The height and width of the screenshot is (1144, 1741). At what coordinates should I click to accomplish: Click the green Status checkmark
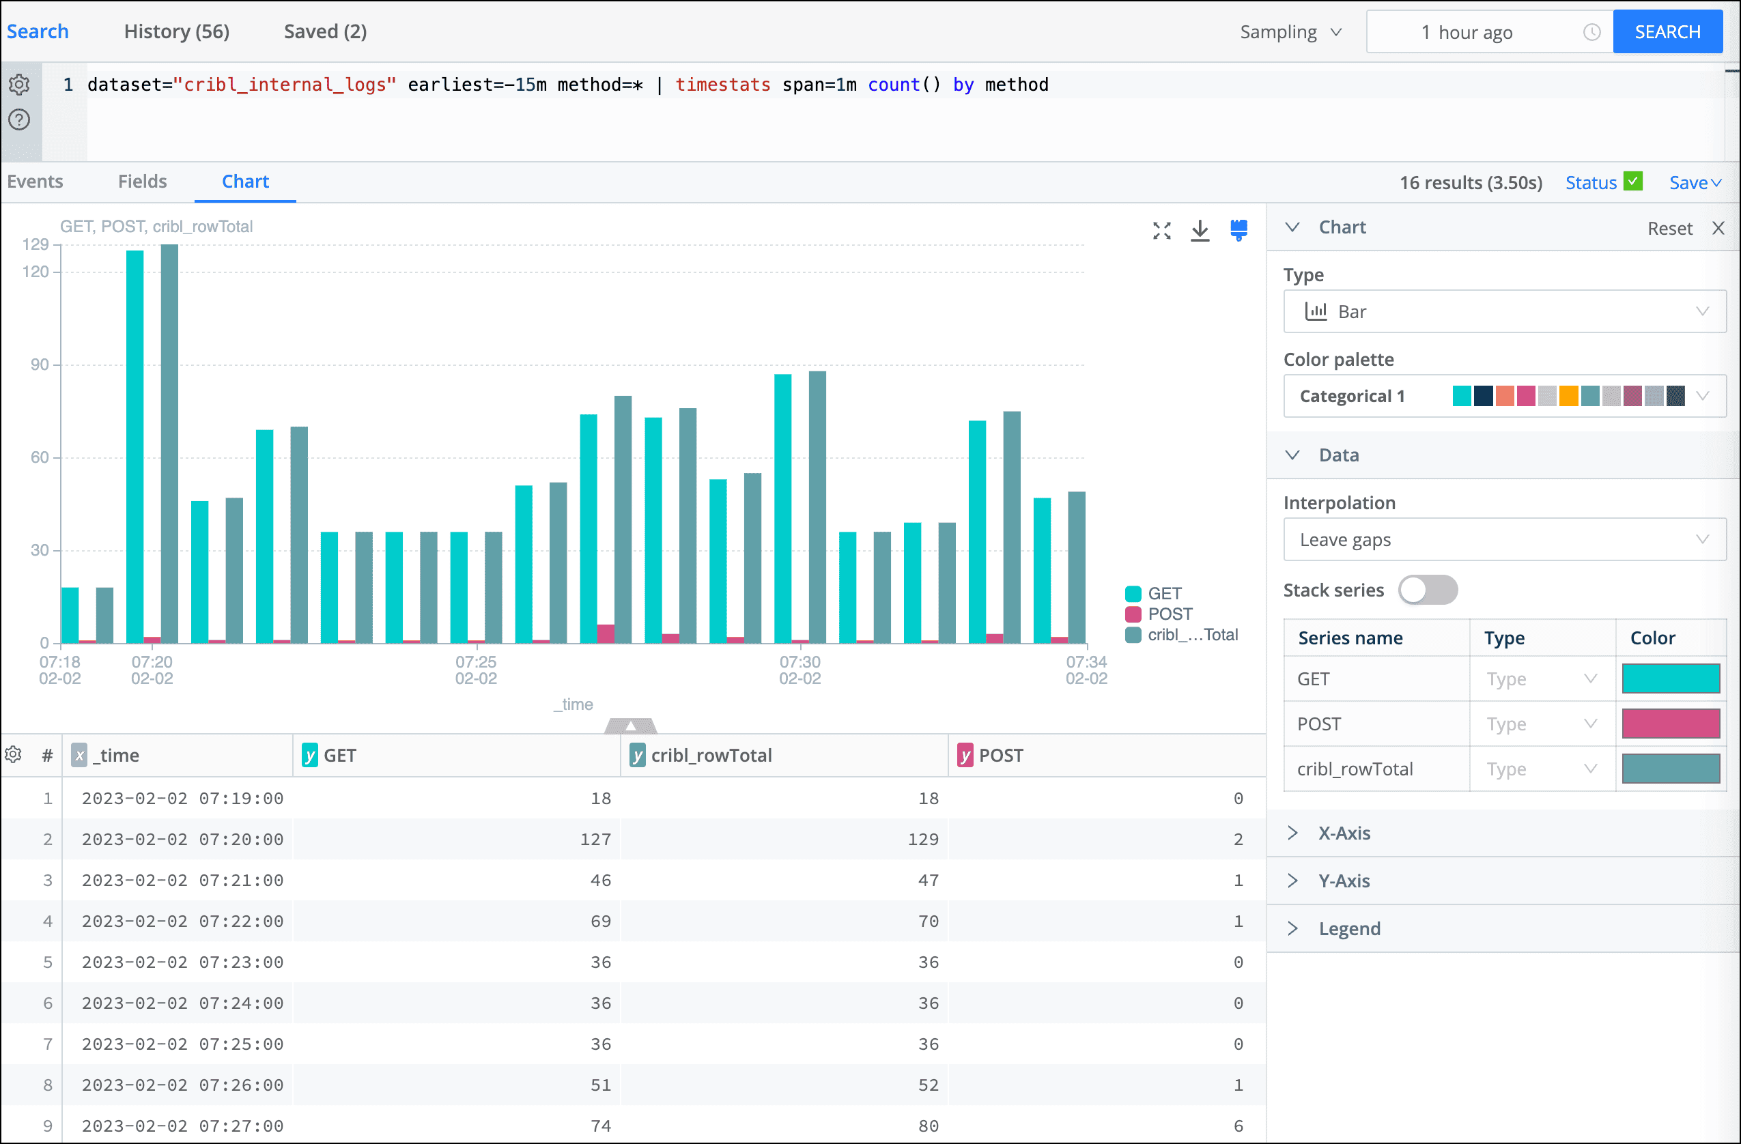[1632, 182]
